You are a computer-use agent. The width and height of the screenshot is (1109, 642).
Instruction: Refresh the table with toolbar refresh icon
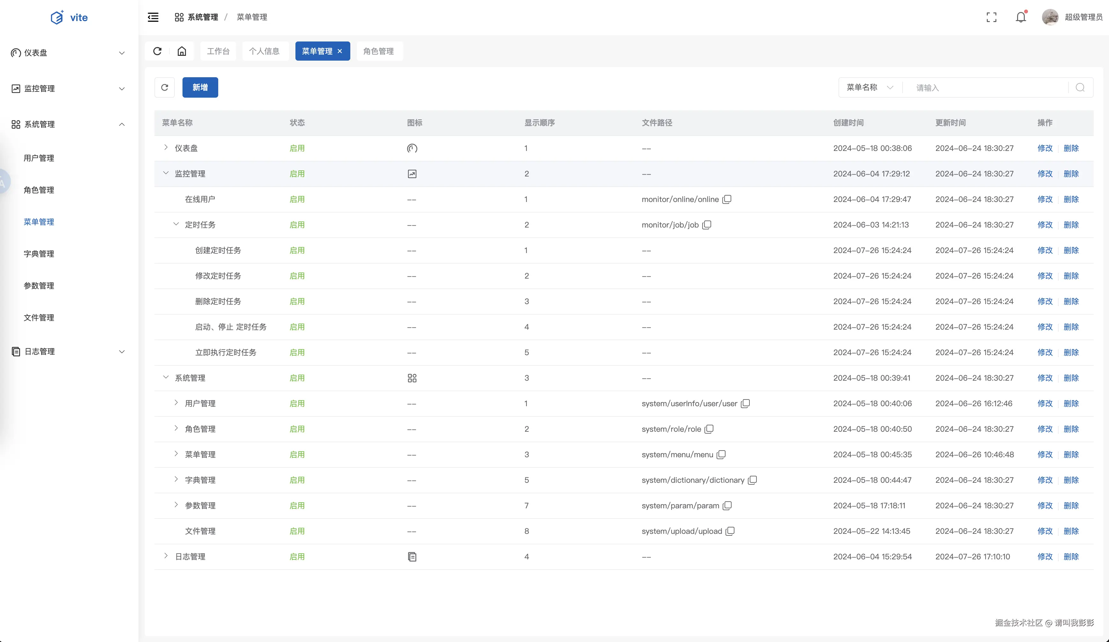point(165,87)
